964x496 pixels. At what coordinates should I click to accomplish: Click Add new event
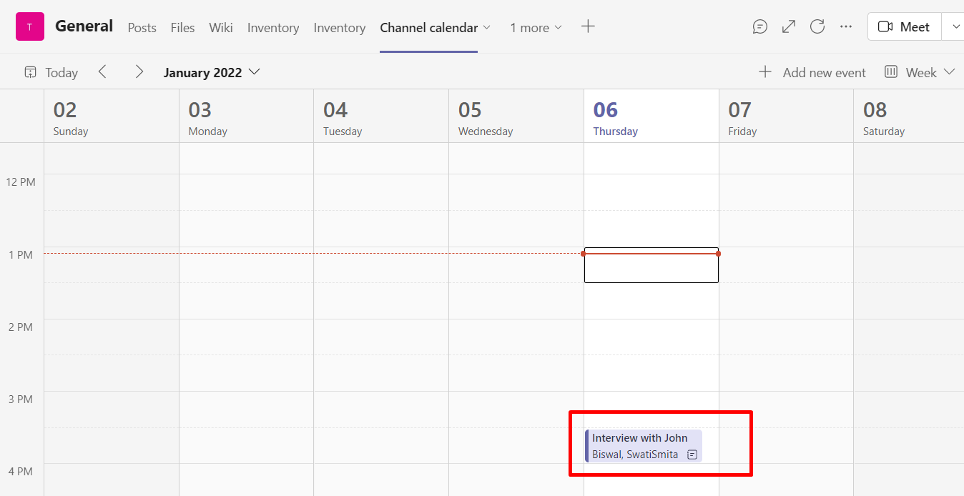[813, 71]
